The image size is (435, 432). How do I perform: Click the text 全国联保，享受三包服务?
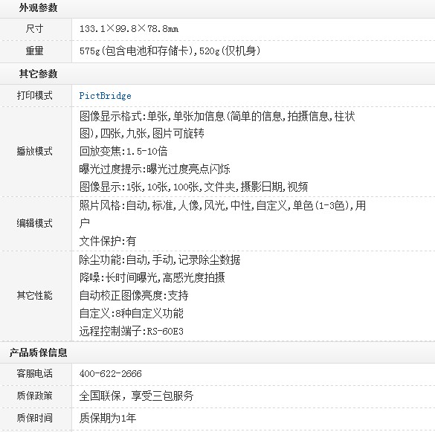(136, 396)
